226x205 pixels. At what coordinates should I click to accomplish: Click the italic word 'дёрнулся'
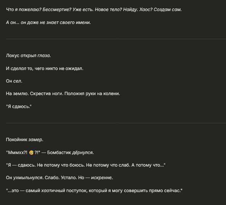82,153
